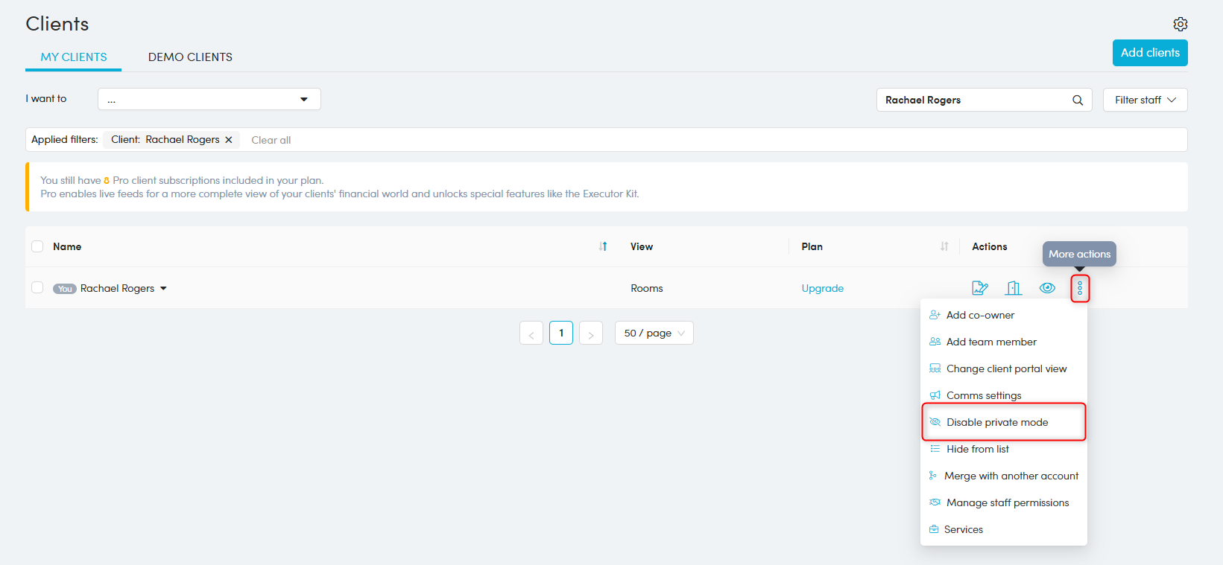1223x565 pixels.
Task: Click the client search input field
Action: pos(973,100)
